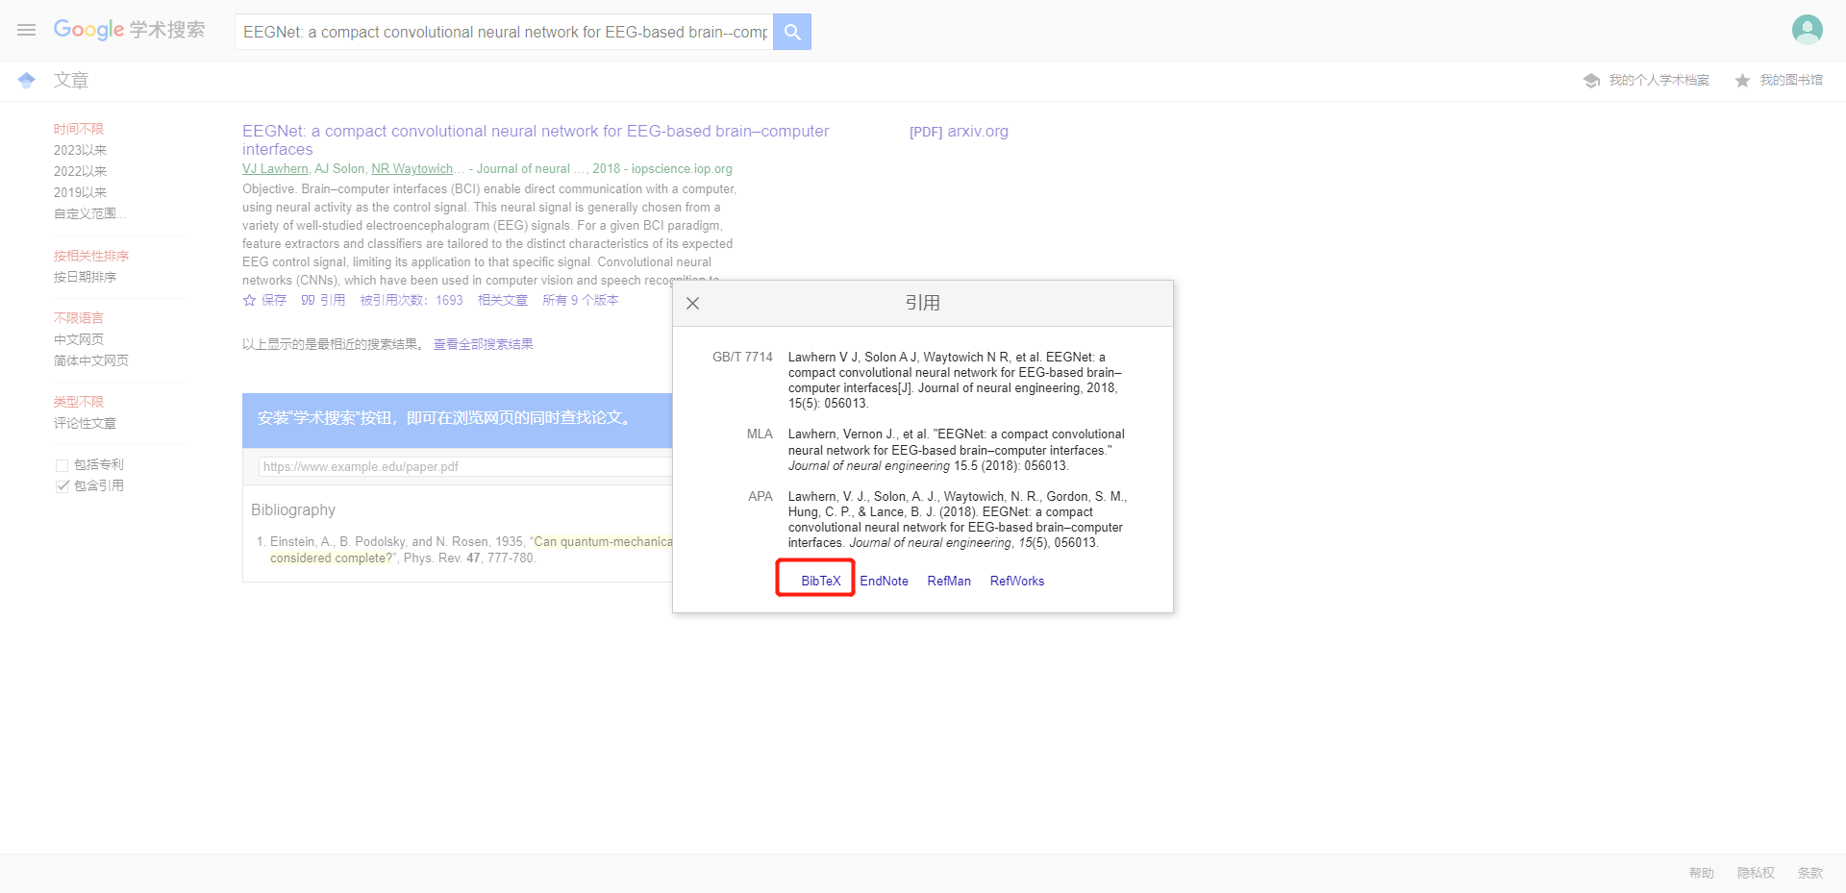Filter to 中文网页

[79, 339]
